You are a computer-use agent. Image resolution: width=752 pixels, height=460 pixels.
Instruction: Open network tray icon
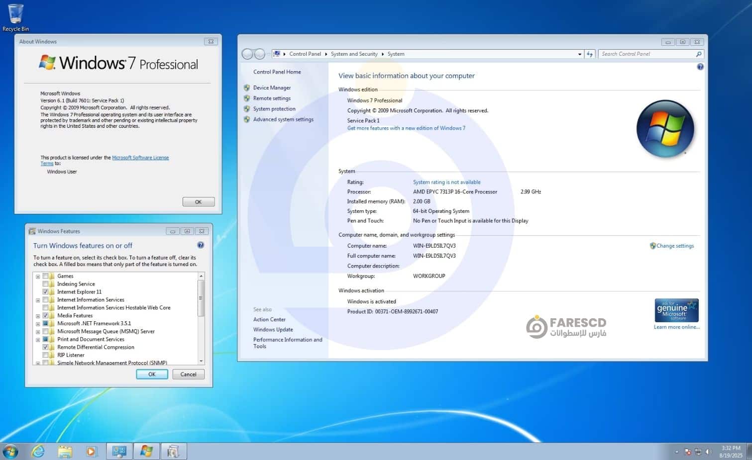(x=698, y=452)
